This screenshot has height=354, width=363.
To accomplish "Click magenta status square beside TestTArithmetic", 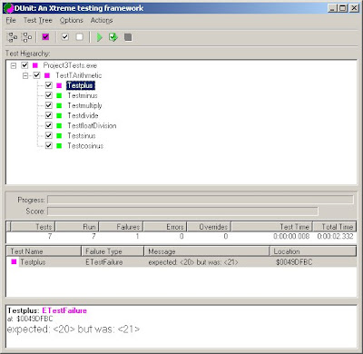I will coord(47,75).
